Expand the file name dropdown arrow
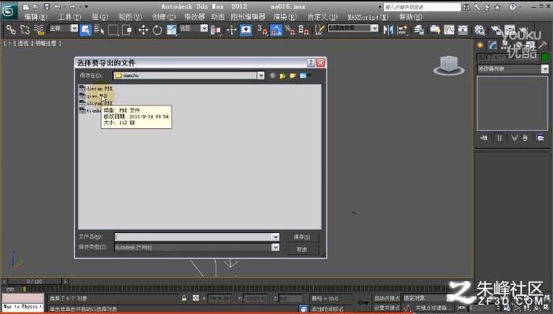The height and width of the screenshot is (314, 553). click(x=276, y=237)
